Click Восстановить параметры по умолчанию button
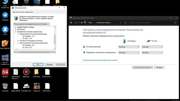Screen dimensions: 180x101 pos(35,52)
